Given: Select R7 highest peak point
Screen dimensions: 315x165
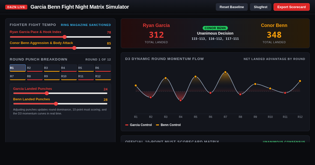Looking at the screenshot, I should click(225, 72).
